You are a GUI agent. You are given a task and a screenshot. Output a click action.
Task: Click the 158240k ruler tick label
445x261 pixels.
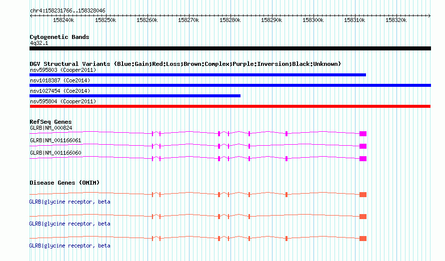click(x=63, y=20)
